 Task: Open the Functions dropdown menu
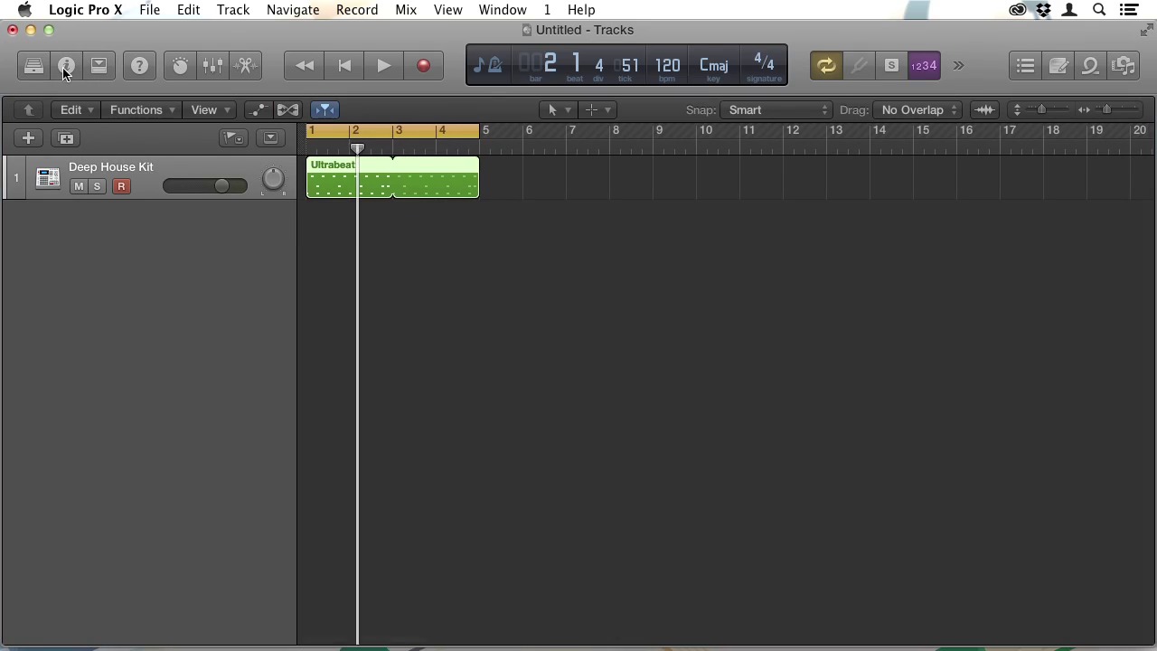point(141,110)
